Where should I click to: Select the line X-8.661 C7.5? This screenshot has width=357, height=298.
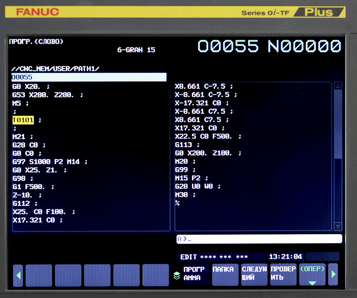[204, 111]
